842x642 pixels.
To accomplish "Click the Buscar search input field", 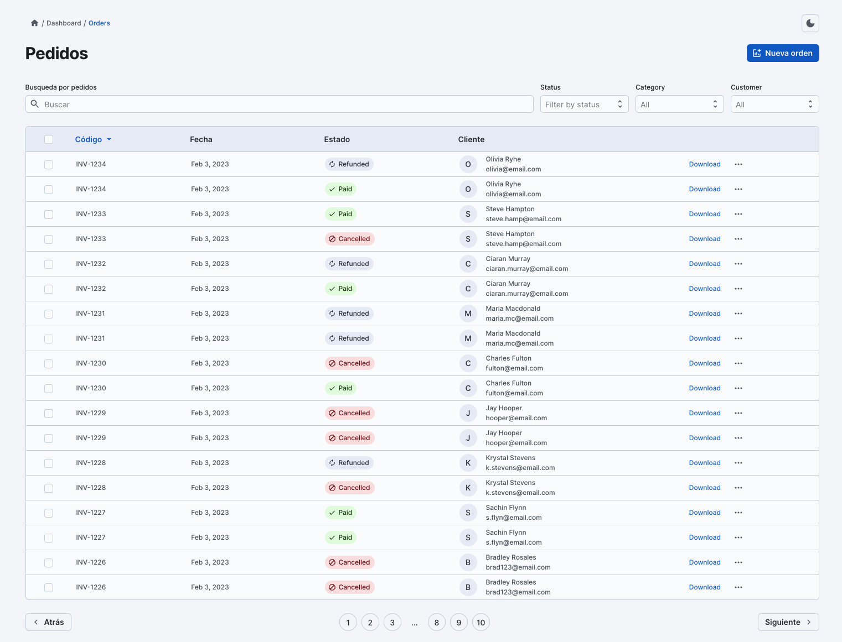I will 279,104.
